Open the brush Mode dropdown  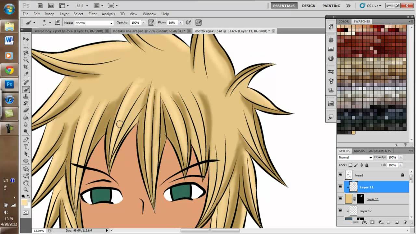94,23
